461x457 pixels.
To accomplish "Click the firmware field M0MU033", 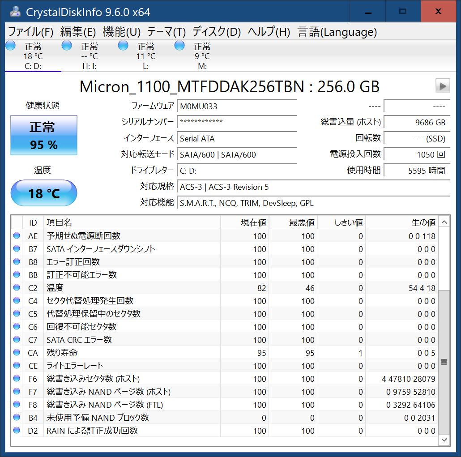I will pos(237,106).
